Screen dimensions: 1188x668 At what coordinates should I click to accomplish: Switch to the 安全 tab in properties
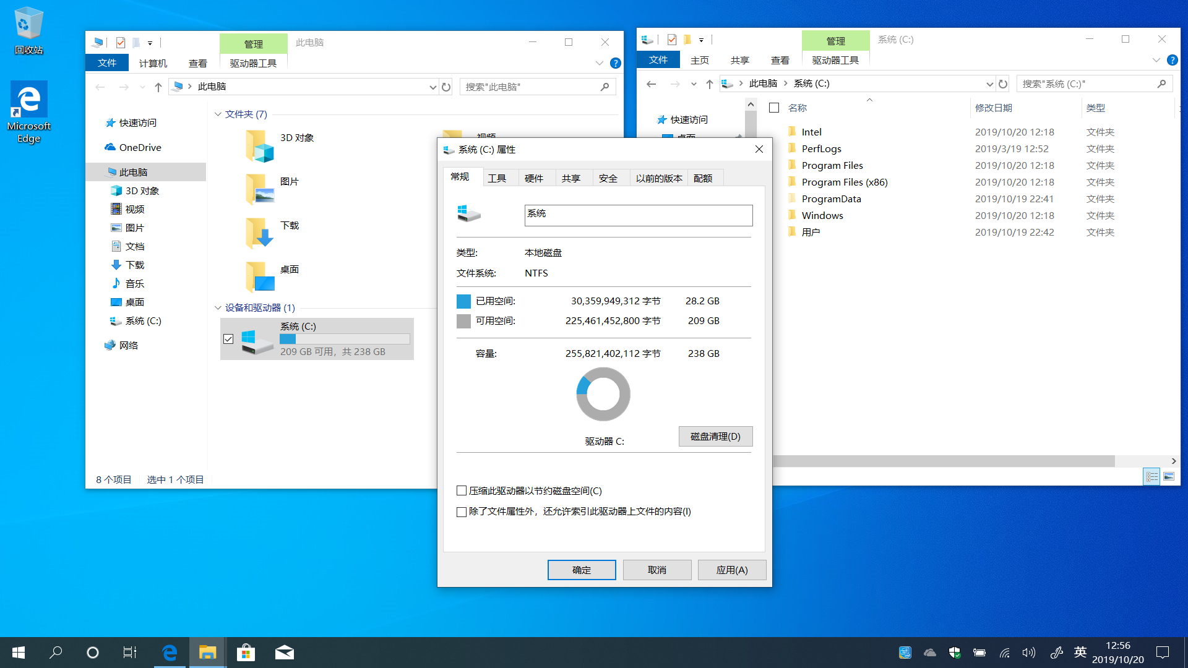pos(608,179)
